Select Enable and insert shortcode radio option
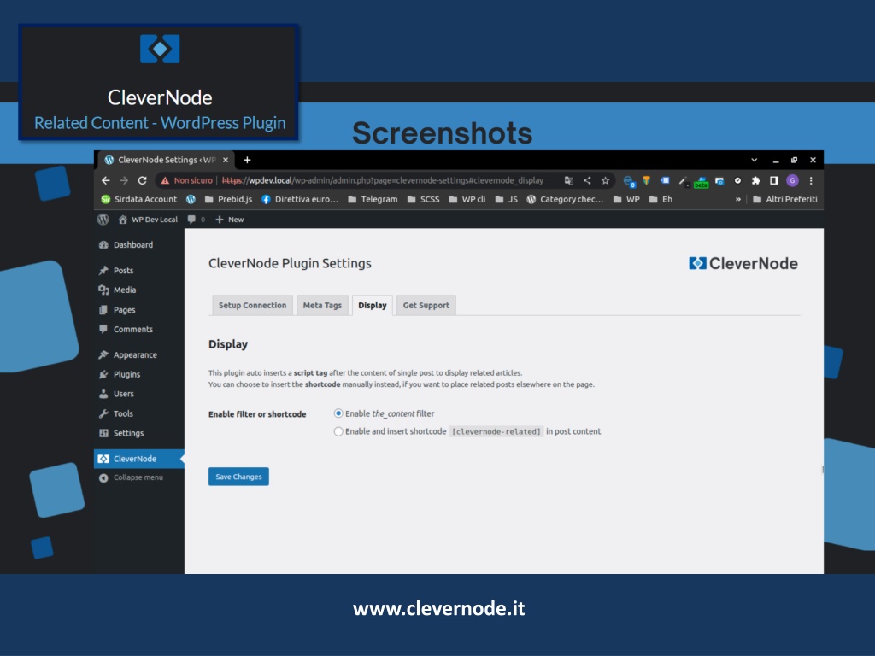Viewport: 875px width, 656px height. (338, 431)
